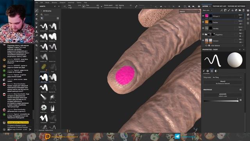Click grayscale uniform color button
The height and width of the screenshot is (141, 250).
coord(223,95)
